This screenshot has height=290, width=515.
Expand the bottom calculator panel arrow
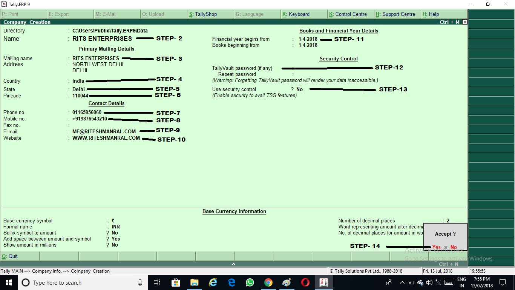(x=233, y=264)
